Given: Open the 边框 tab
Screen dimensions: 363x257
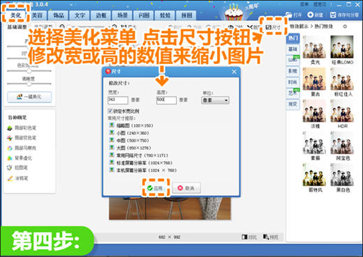Looking at the screenshot, I should [x=101, y=15].
